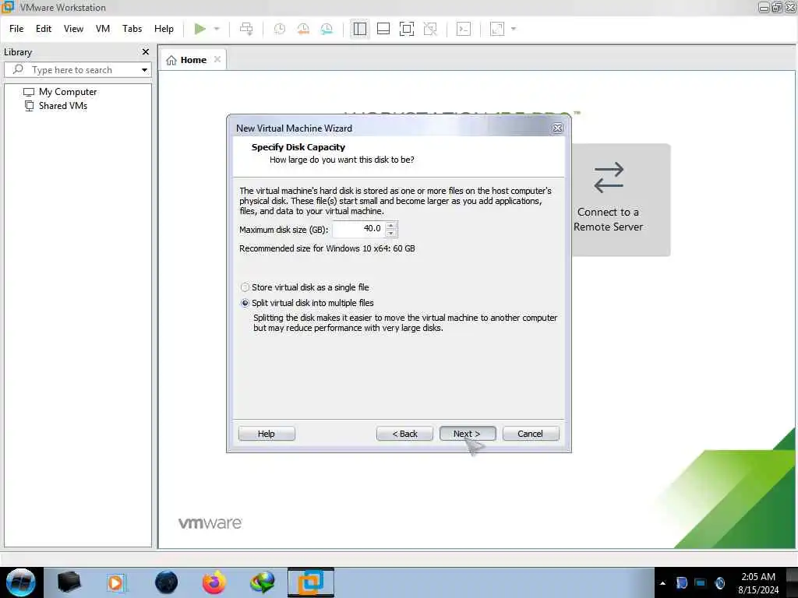Image resolution: width=798 pixels, height=598 pixels.
Task: Open Internet Download Manager taskbar icon
Action: point(262,582)
